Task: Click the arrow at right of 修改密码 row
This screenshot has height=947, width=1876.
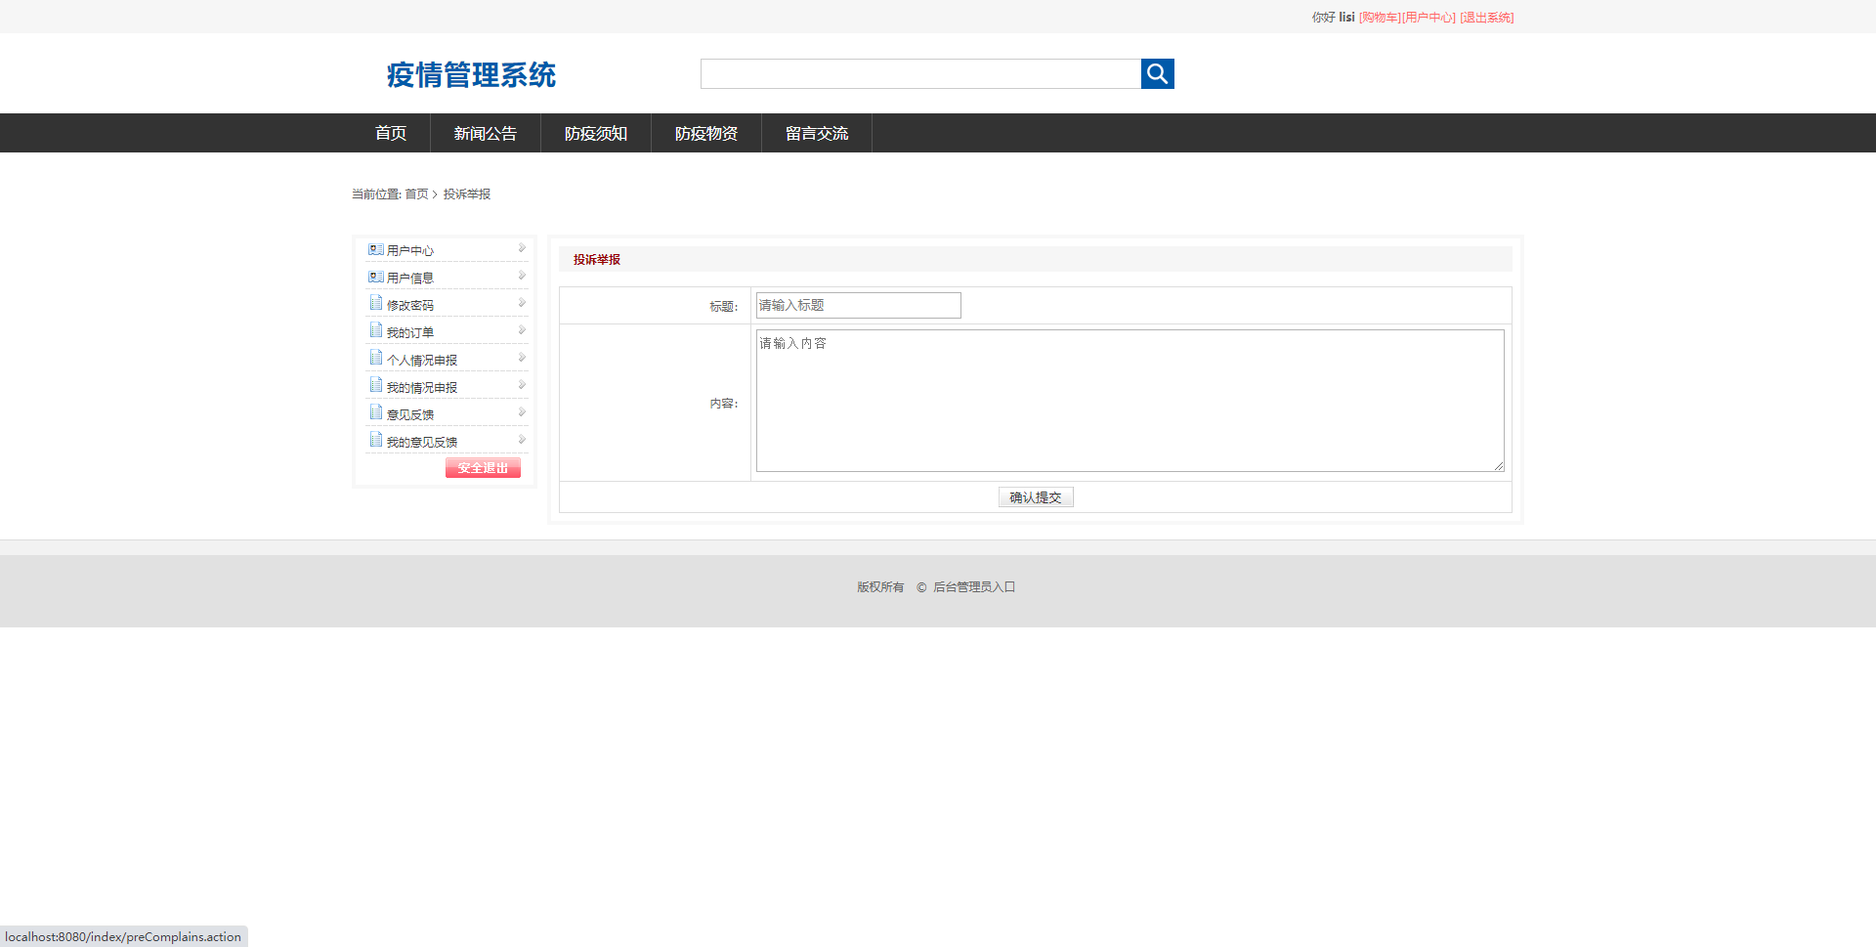Action: [x=522, y=303]
